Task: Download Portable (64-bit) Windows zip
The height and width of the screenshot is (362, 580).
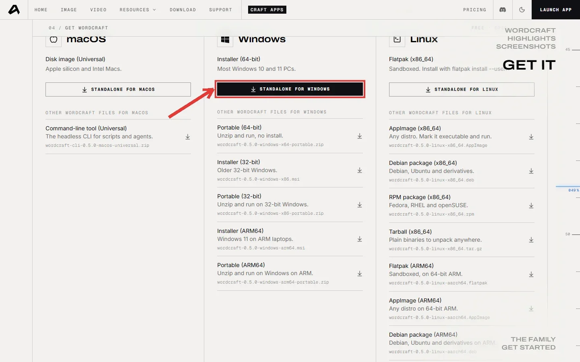Action: (360, 136)
